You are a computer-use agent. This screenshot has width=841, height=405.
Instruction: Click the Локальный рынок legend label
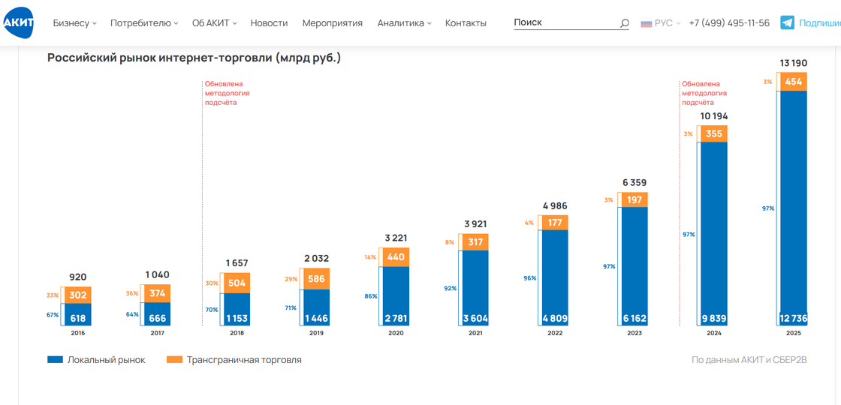tap(106, 360)
